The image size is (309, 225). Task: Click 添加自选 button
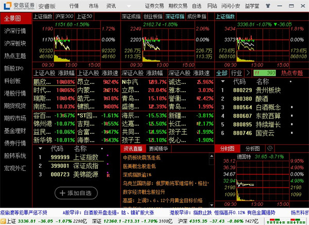[76, 193]
